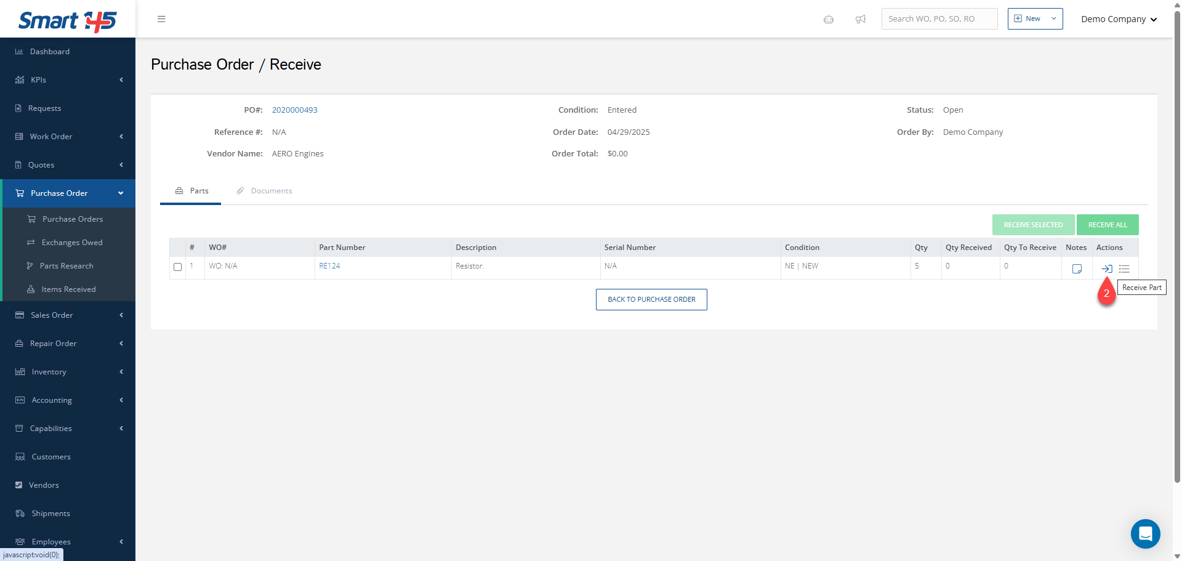Collapse the Purchase Order chevron
This screenshot has width=1182, height=561.
pyautogui.click(x=121, y=193)
